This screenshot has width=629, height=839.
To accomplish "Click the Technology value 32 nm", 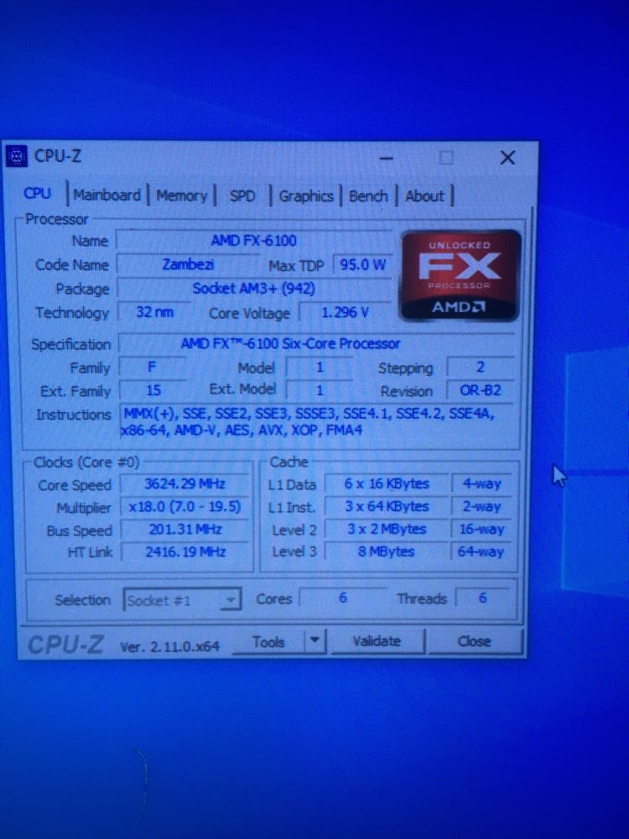I will 154,312.
